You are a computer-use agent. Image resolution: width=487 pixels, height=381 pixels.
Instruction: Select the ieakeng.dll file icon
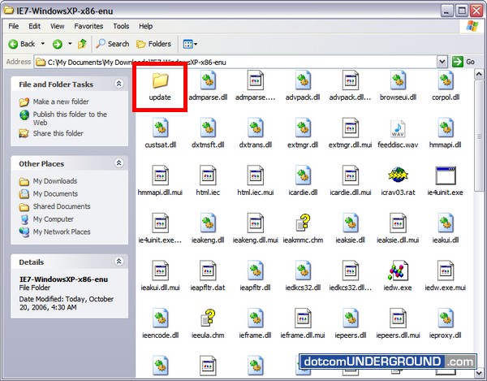[208, 223]
